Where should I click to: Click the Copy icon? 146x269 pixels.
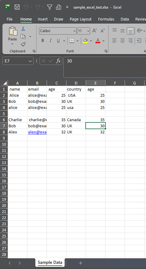tap(23, 36)
